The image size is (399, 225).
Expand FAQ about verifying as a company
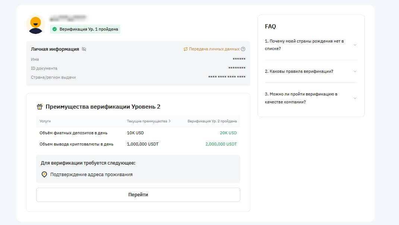click(355, 98)
